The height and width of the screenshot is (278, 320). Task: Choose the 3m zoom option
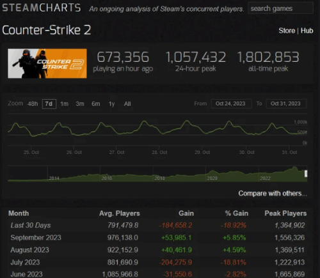[80, 104]
